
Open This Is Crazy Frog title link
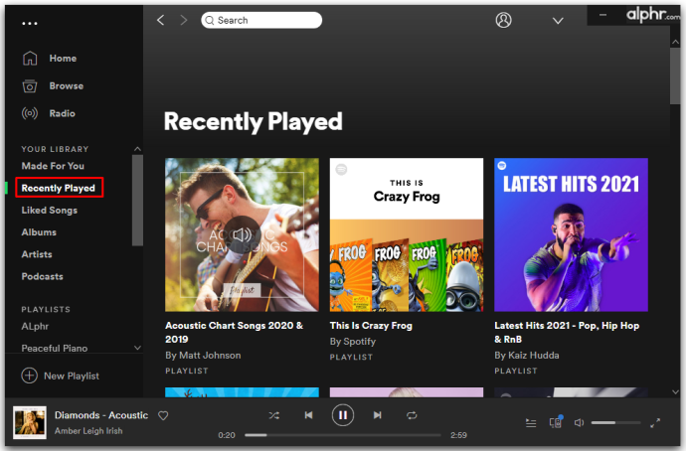point(371,326)
